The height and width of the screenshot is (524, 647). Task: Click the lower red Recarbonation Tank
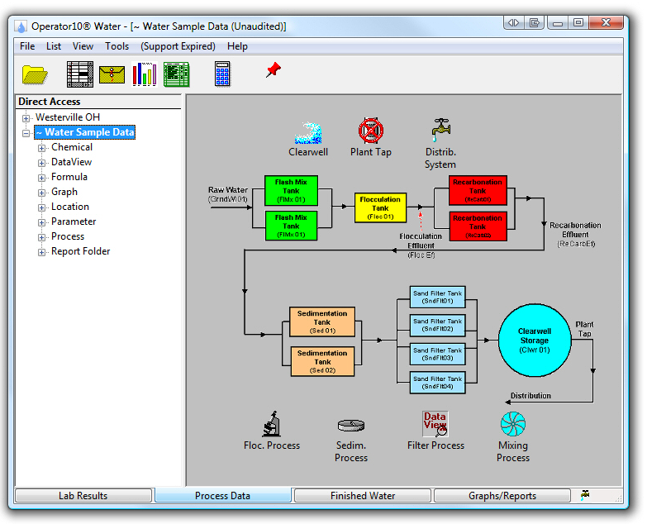pos(478,226)
